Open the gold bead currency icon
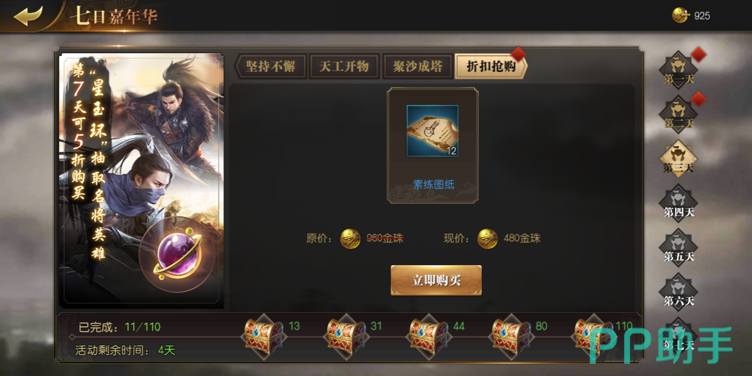This screenshot has height=376, width=752. point(680,15)
